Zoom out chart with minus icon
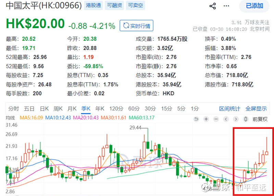The width and height of the screenshot is (274, 196). pos(216,119)
